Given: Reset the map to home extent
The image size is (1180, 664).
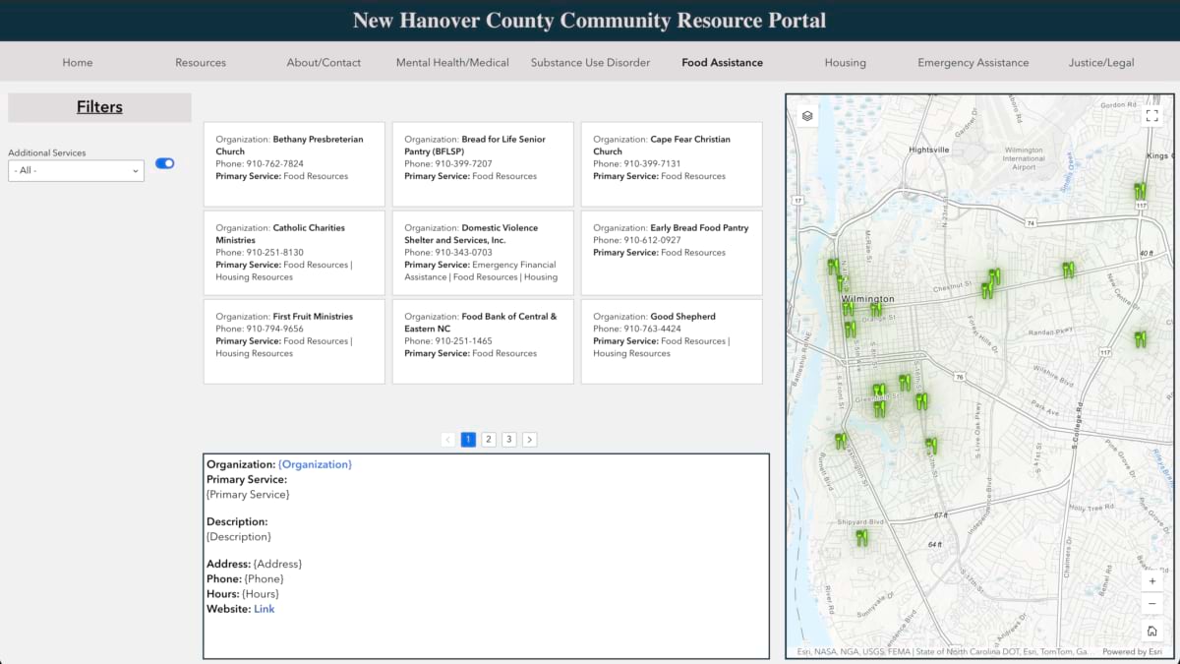Looking at the screenshot, I should (1152, 631).
